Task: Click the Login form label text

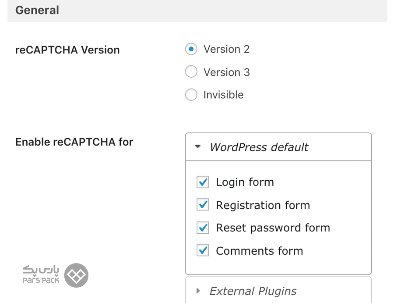Action: tap(245, 182)
